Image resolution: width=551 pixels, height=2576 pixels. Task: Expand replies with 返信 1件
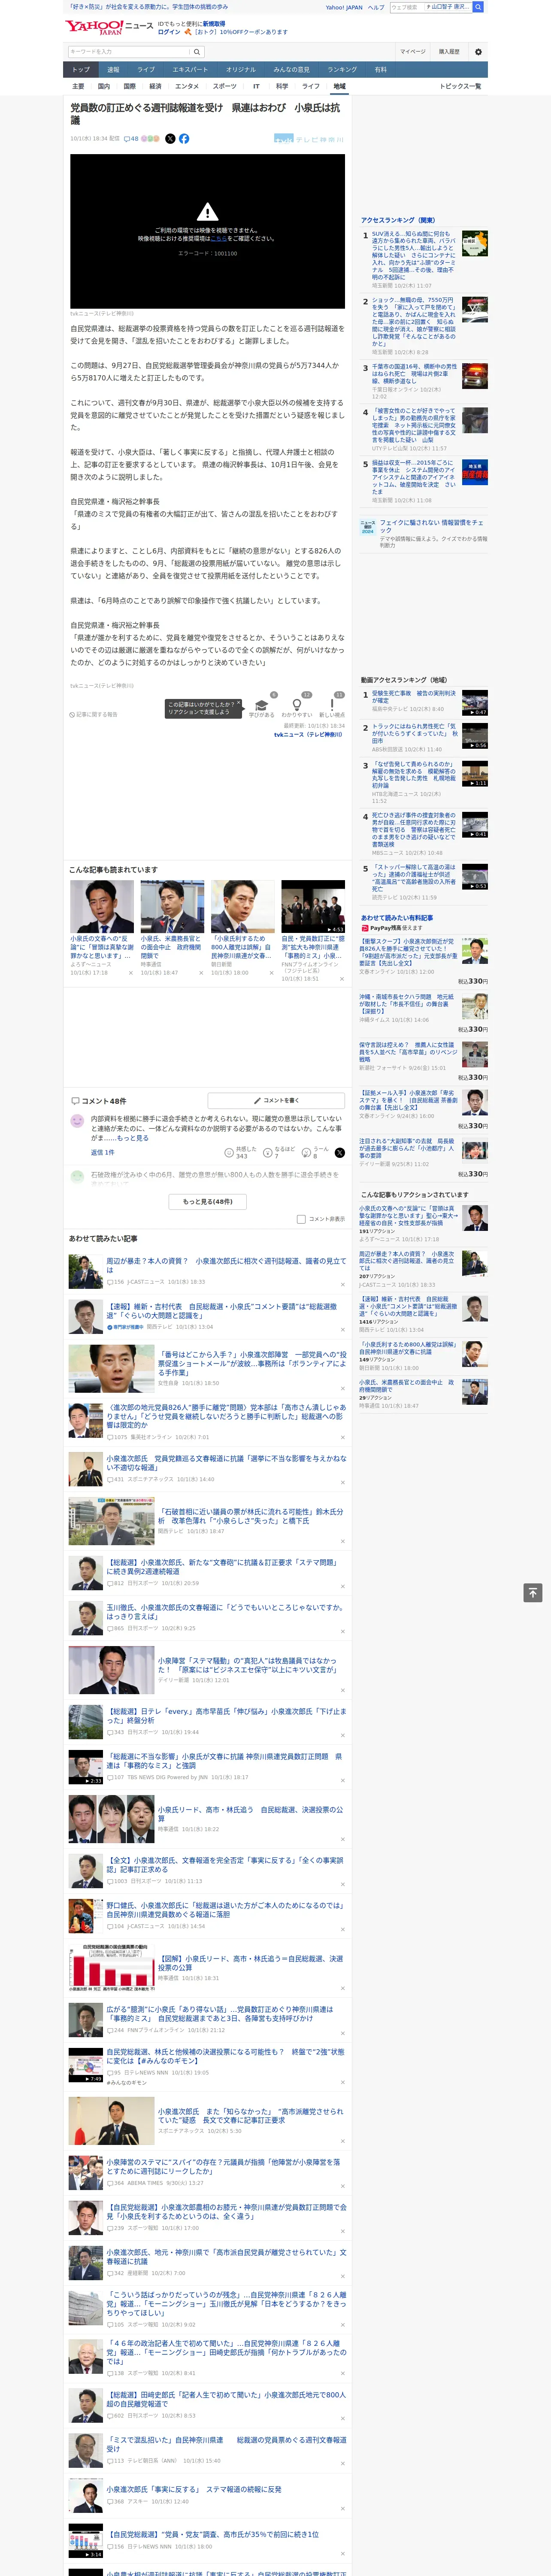pos(102,1152)
